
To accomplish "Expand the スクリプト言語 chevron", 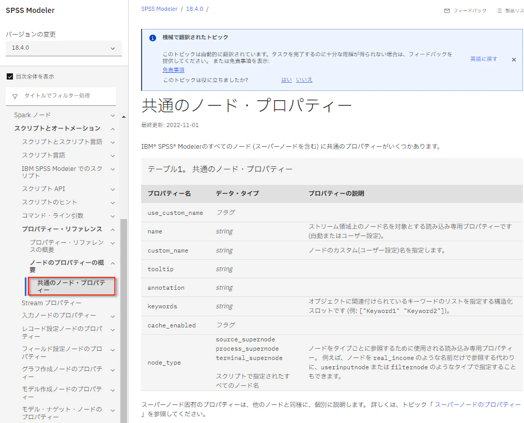I will click(x=113, y=155).
